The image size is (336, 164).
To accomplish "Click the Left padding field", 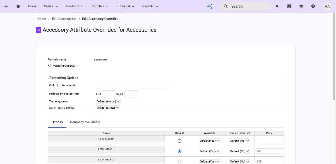I will coord(109,94).
